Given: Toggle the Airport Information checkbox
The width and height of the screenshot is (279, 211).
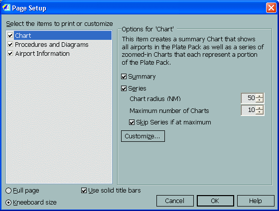Looking at the screenshot, I should (10, 53).
